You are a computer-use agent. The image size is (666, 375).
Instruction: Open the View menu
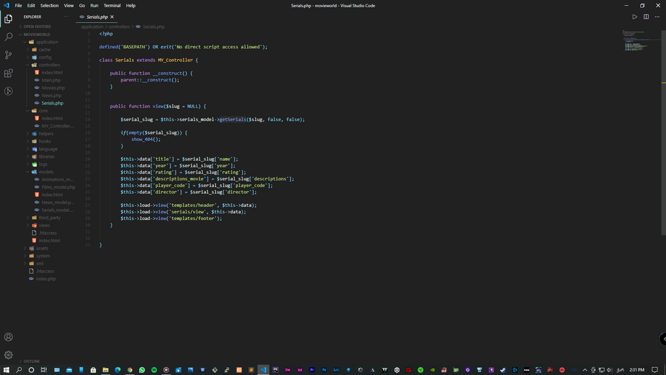tap(69, 5)
